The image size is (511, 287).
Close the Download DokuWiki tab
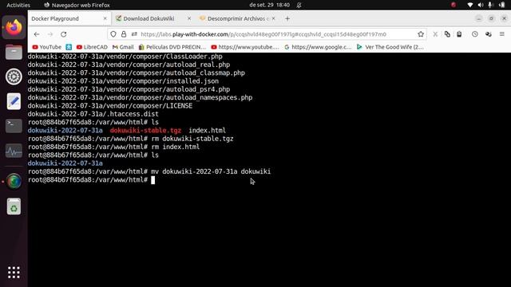pos(189,18)
